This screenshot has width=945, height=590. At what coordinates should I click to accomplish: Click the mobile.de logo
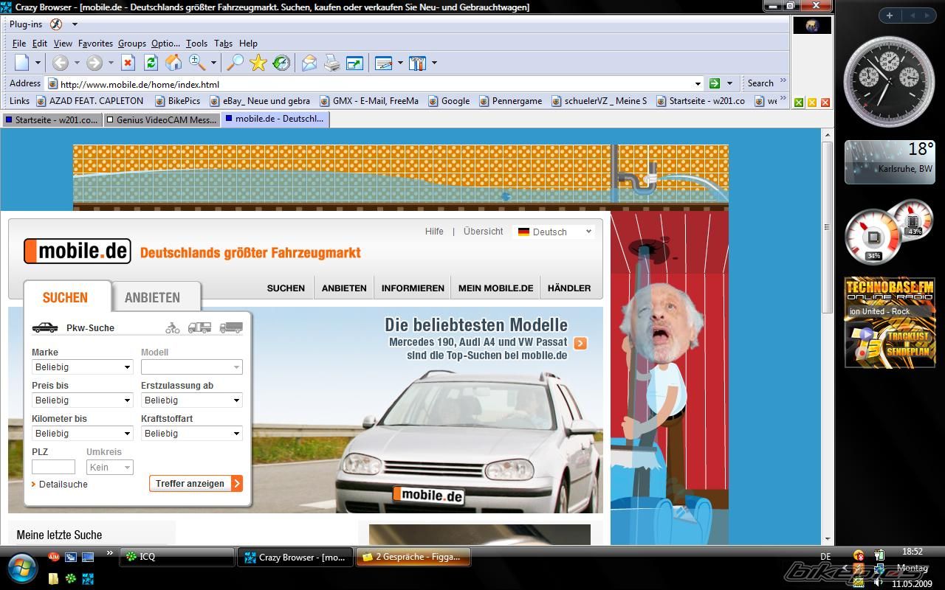coord(78,251)
